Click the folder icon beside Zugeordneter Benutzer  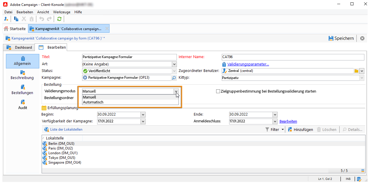pyautogui.click(x=356, y=71)
